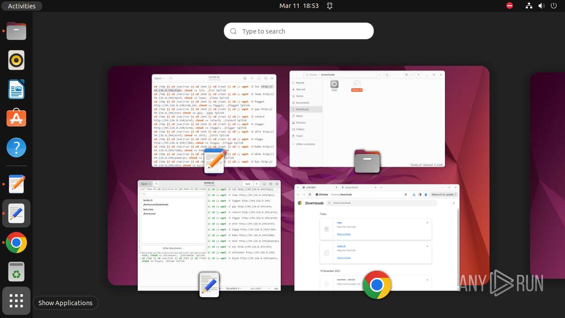
Task: Activate the Chrome Downloads window thumbnail
Action: click(x=377, y=238)
